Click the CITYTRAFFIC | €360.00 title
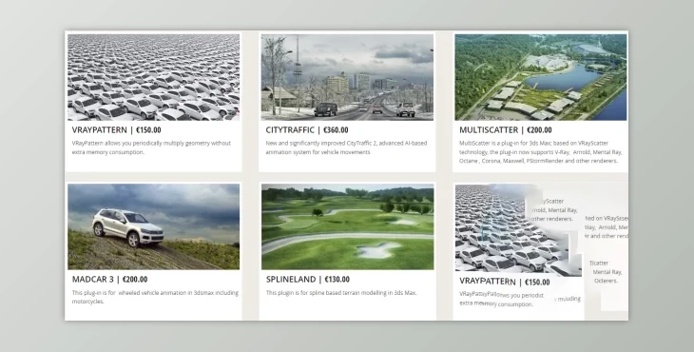 [307, 130]
